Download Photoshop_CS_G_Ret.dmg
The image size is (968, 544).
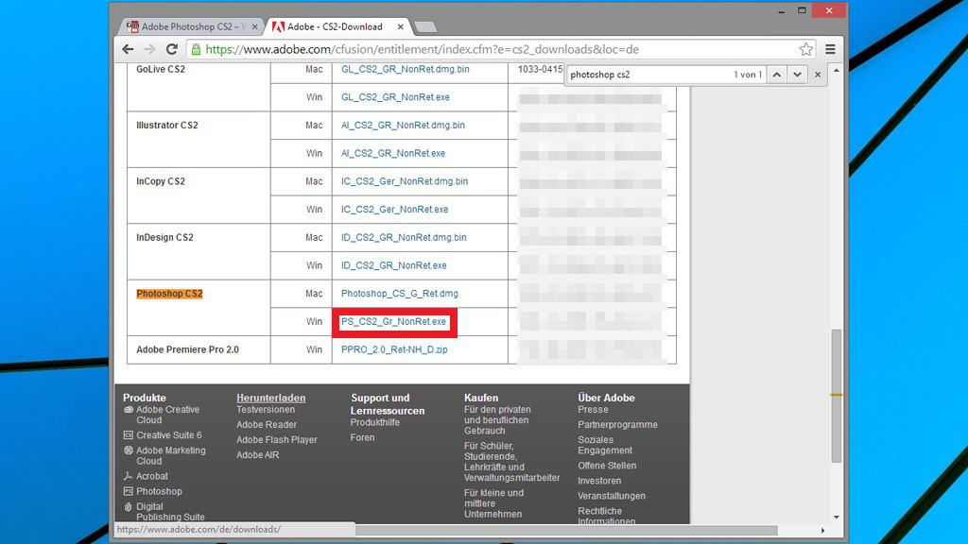[x=400, y=294]
